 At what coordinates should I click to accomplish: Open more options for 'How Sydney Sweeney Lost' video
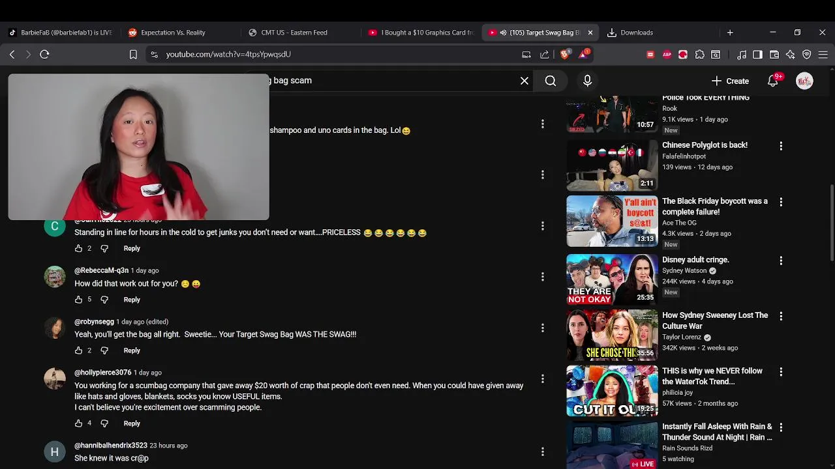(x=781, y=316)
